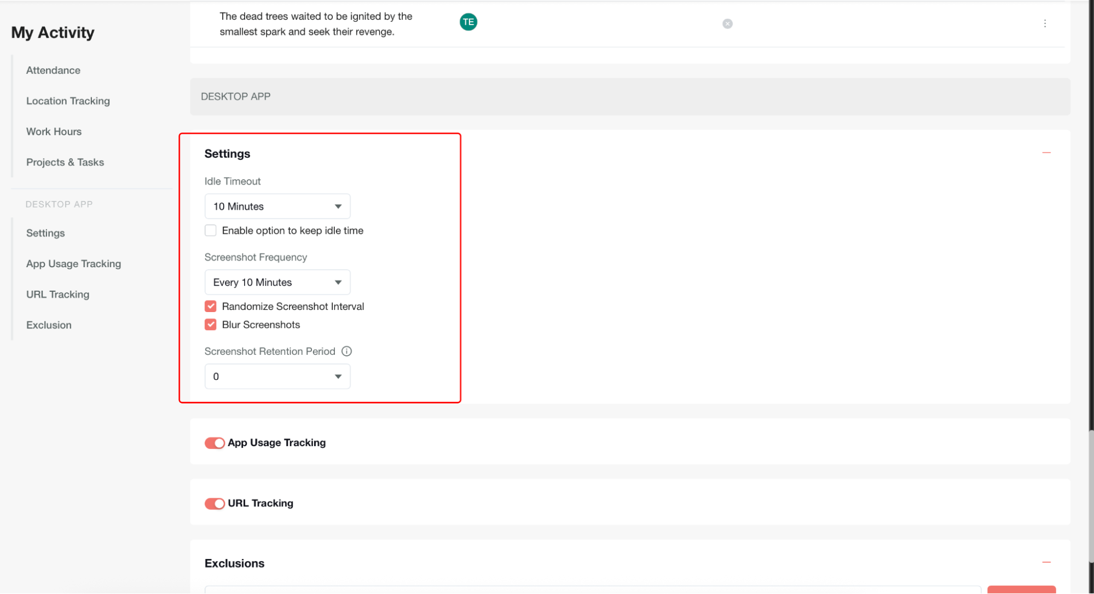
Task: Open Projects & Tasks sidebar link
Action: pyautogui.click(x=65, y=162)
